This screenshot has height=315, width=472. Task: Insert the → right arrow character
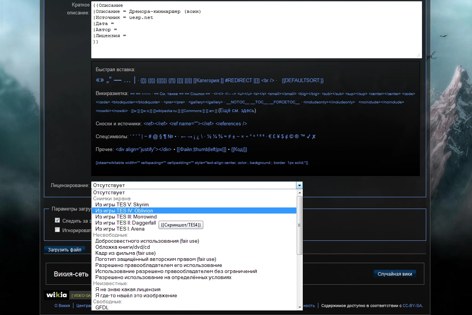[190, 137]
